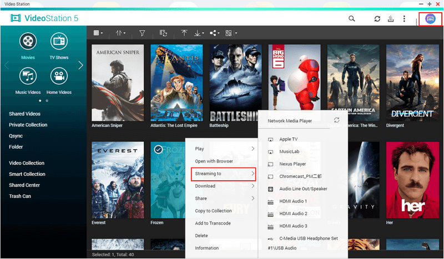
Task: Open the Movies category
Action: click(28, 46)
